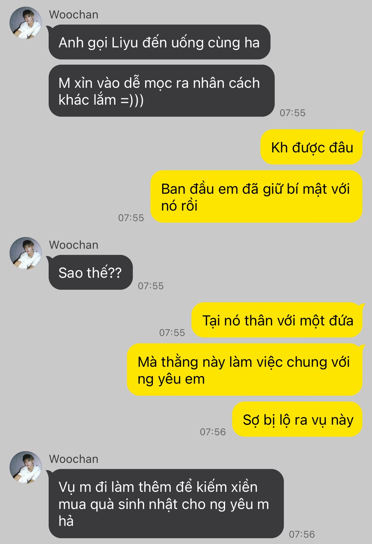Click the Woochan name above 'Sao thế??'
372x544 pixels.
click(x=73, y=245)
